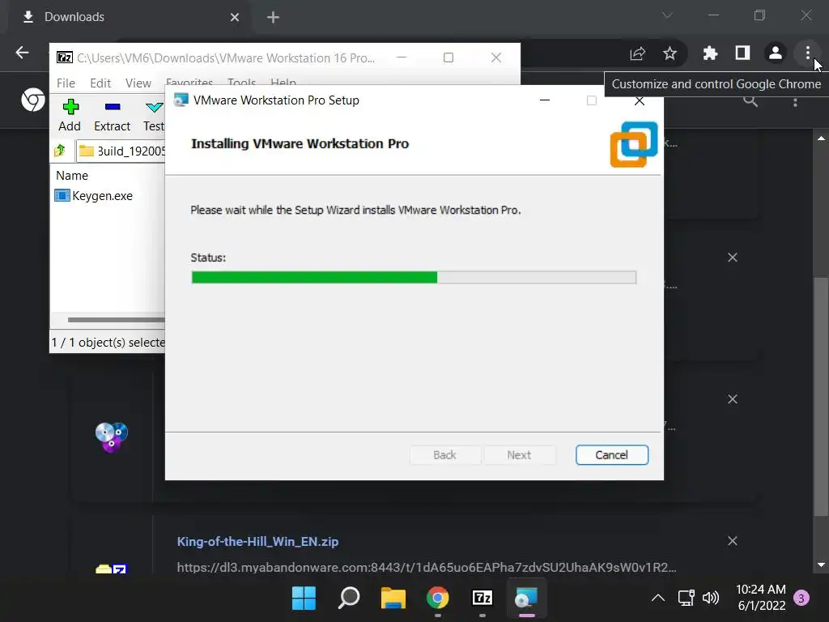The width and height of the screenshot is (829, 622).
Task: Minimize the VMware Setup wizard window
Action: (545, 100)
